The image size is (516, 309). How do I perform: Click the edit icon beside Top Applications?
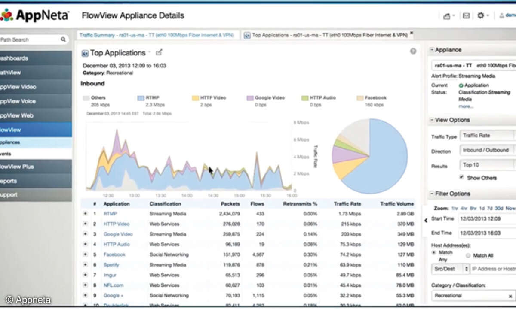pos(159,52)
